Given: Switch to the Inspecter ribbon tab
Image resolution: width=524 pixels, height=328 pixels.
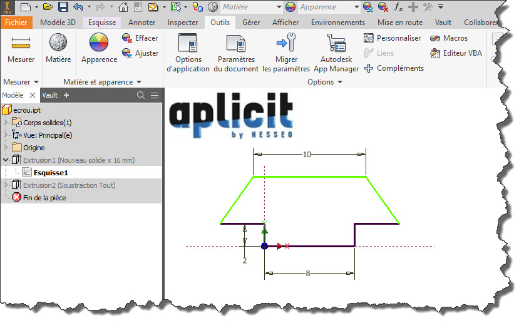Looking at the screenshot, I should [183, 23].
